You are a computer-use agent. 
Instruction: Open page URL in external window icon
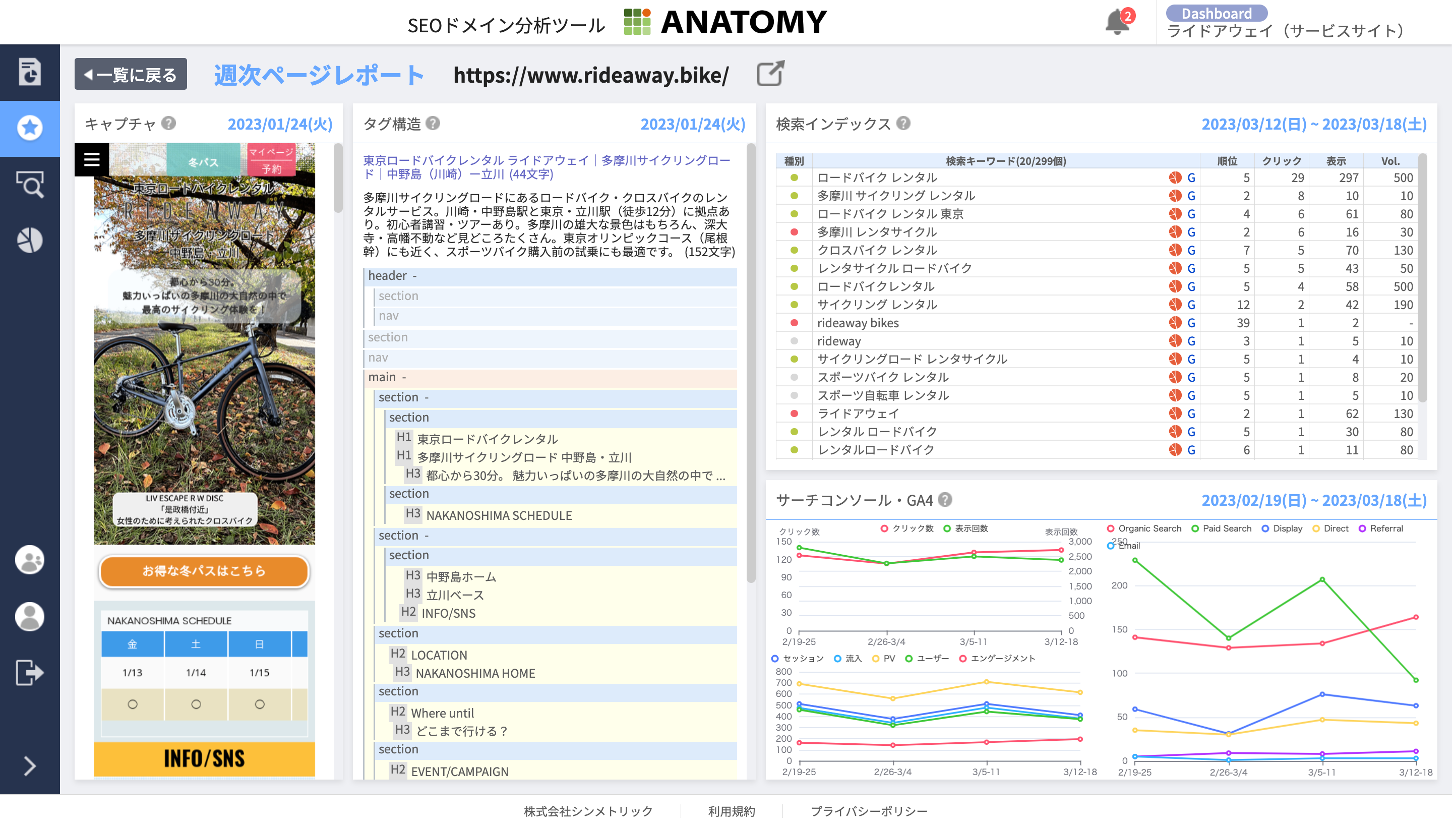point(770,75)
